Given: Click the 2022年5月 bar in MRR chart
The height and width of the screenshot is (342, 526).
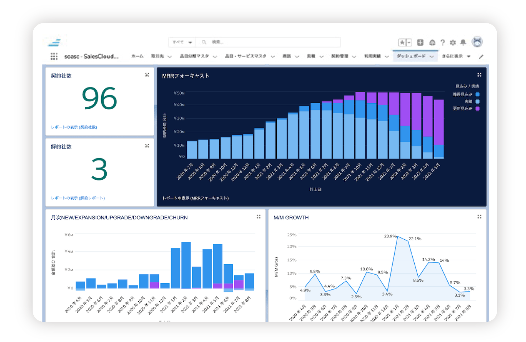Looking at the screenshot, I should tap(439, 129).
